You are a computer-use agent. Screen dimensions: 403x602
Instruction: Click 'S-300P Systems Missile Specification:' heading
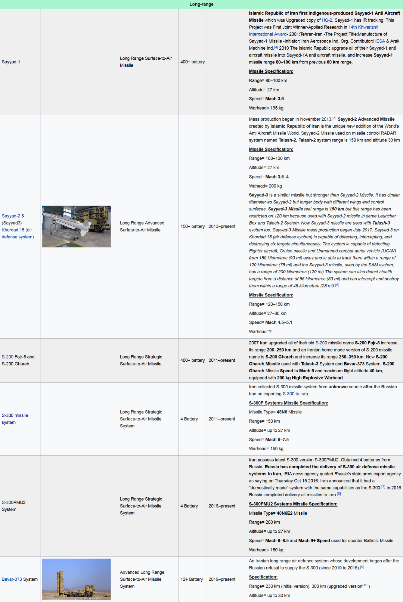point(288,403)
